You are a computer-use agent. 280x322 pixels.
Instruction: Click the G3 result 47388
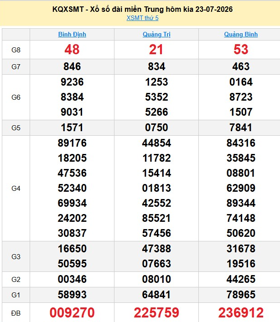tap(156, 249)
